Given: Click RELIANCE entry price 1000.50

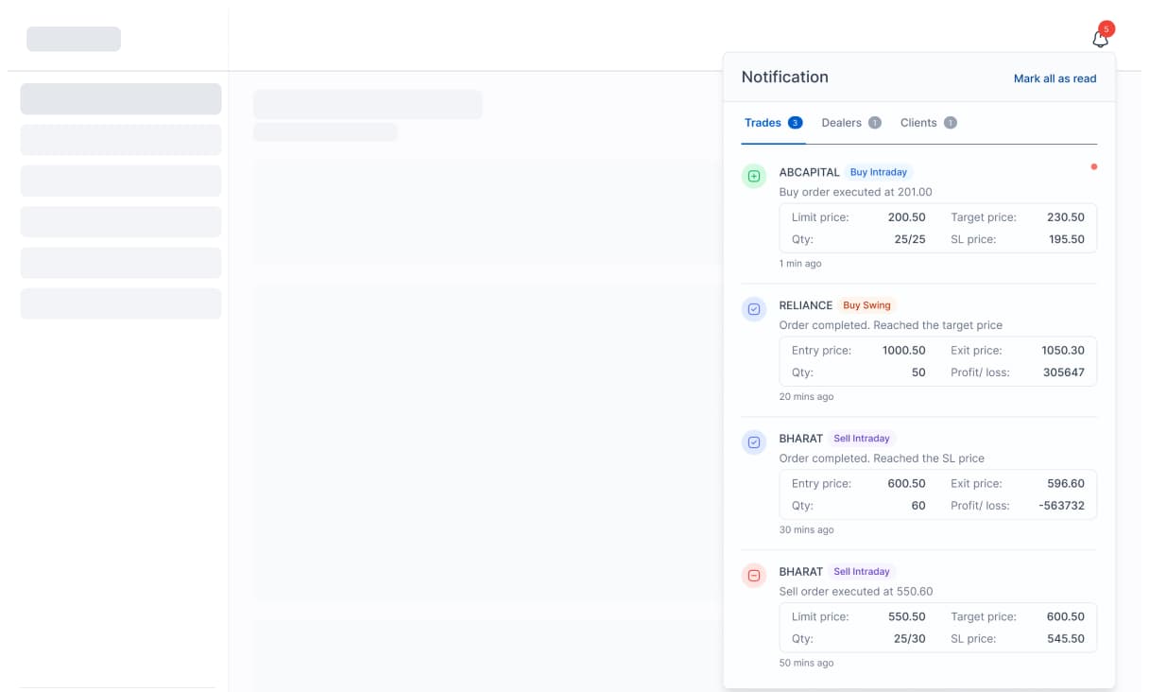Looking at the screenshot, I should [904, 351].
